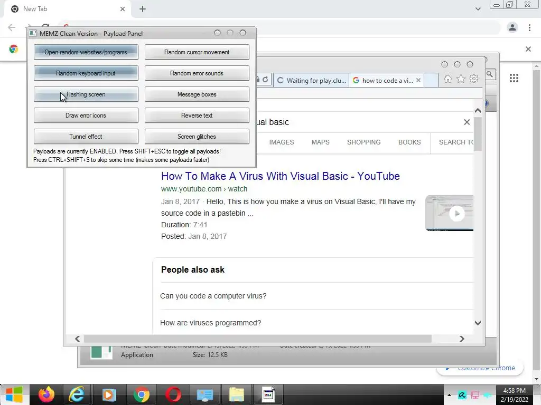Viewport: 541px width, 405px height.
Task: Open the Chrome profile icon
Action: point(512,27)
